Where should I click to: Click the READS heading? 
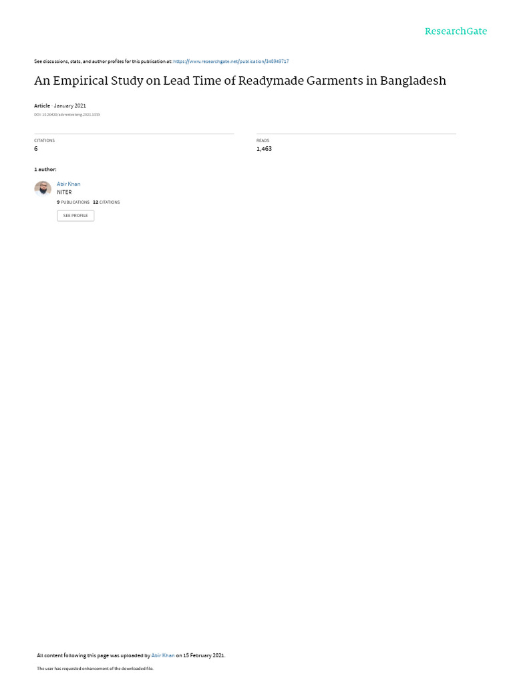coord(263,140)
